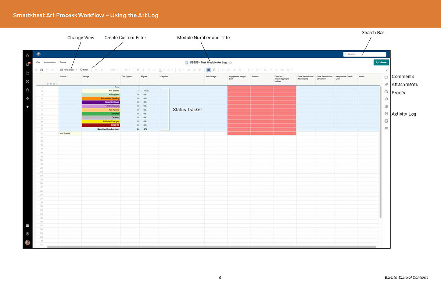Click the Print icon in the toolbar
The height and width of the screenshot is (285, 441).
[42, 70]
